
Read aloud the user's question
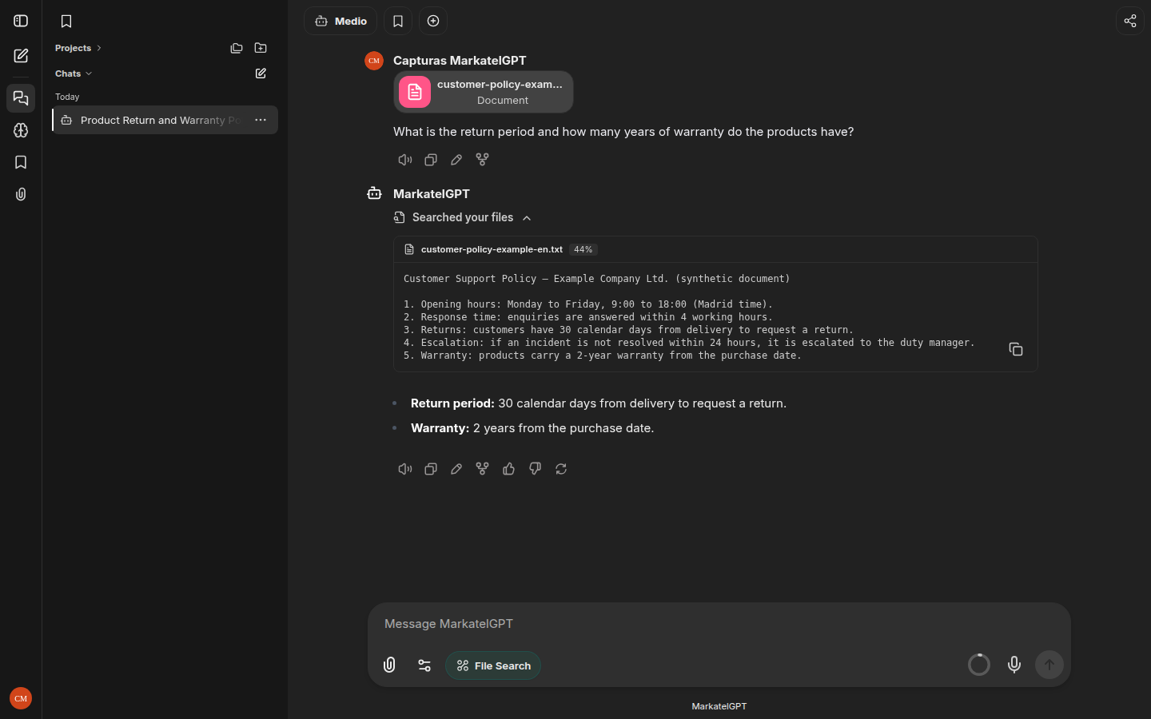(x=405, y=160)
